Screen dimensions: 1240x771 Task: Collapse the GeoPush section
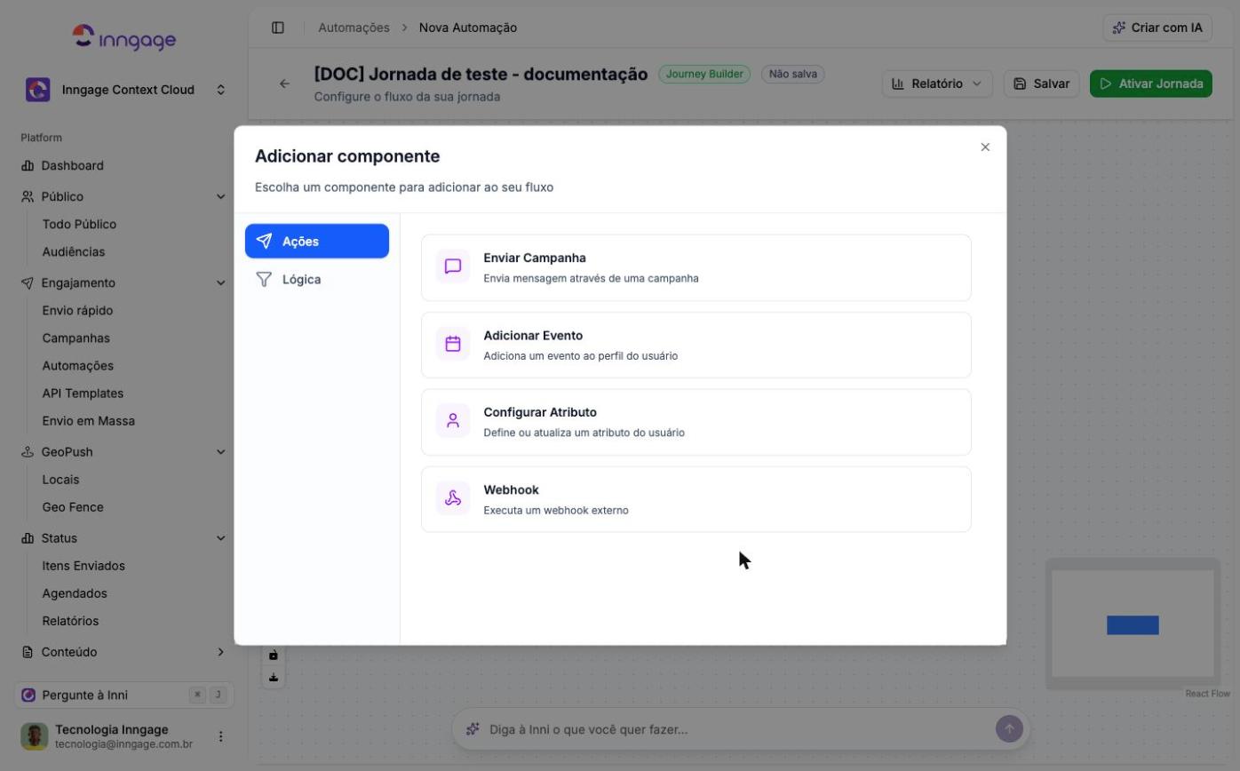(221, 451)
